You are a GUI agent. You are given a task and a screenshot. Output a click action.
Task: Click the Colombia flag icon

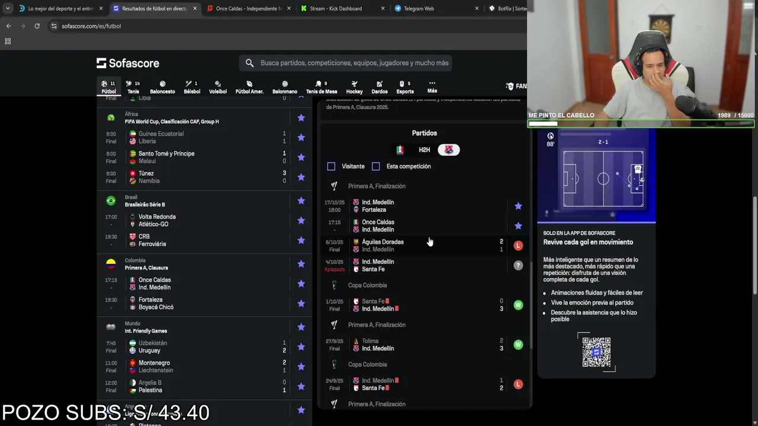pyautogui.click(x=111, y=264)
